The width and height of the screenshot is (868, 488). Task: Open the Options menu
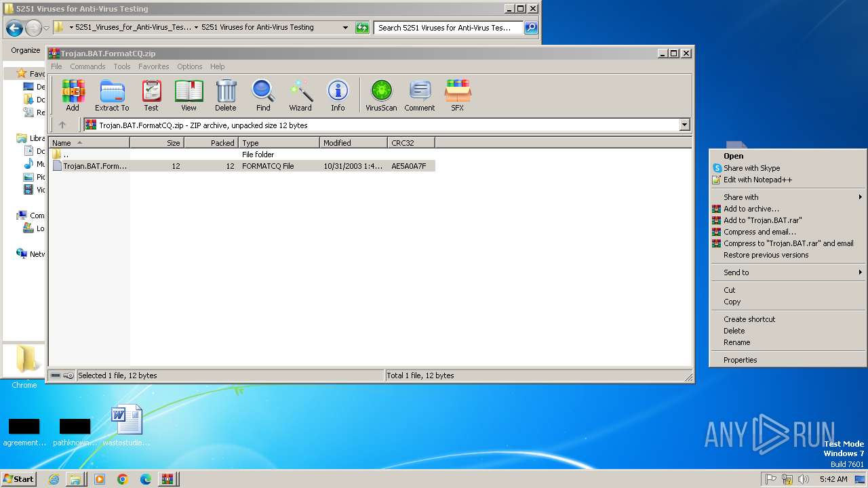190,66
